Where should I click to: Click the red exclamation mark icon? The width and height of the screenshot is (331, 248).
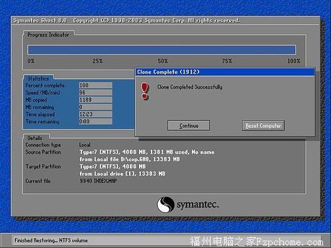click(x=144, y=91)
